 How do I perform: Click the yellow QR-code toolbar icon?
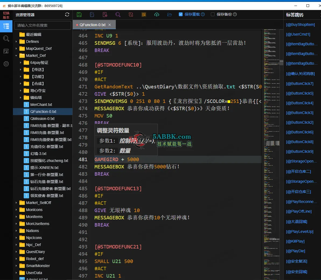click(144, 15)
